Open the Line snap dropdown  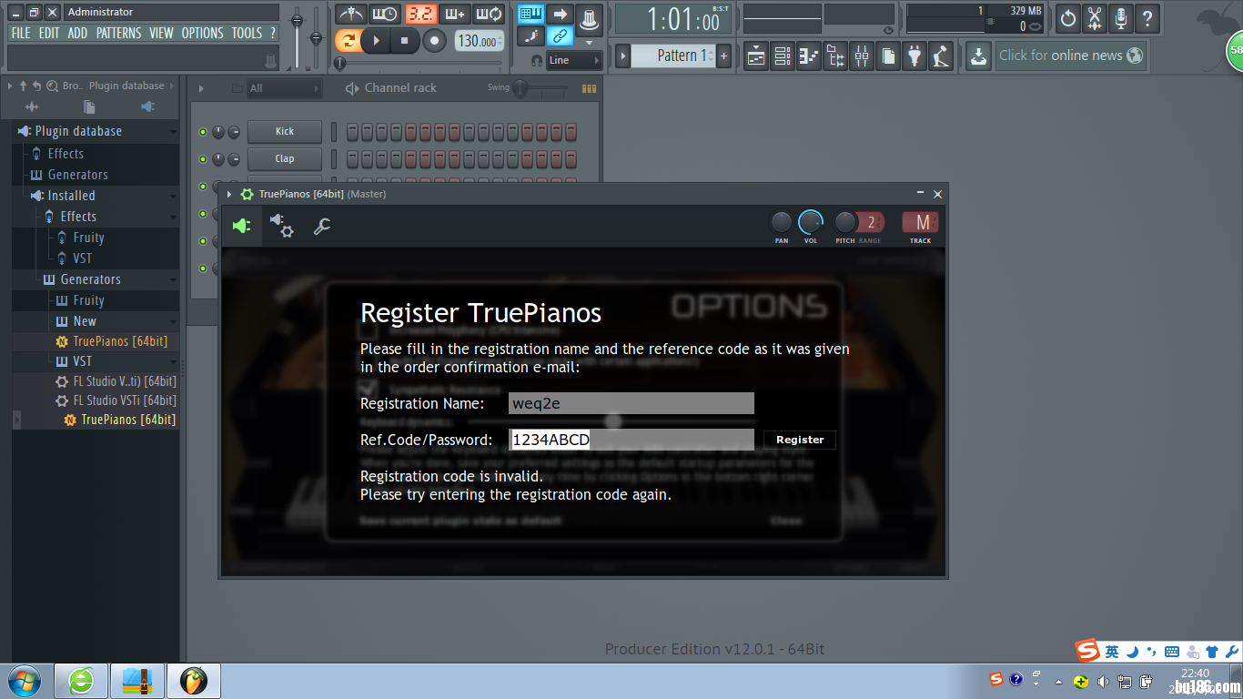click(x=574, y=60)
